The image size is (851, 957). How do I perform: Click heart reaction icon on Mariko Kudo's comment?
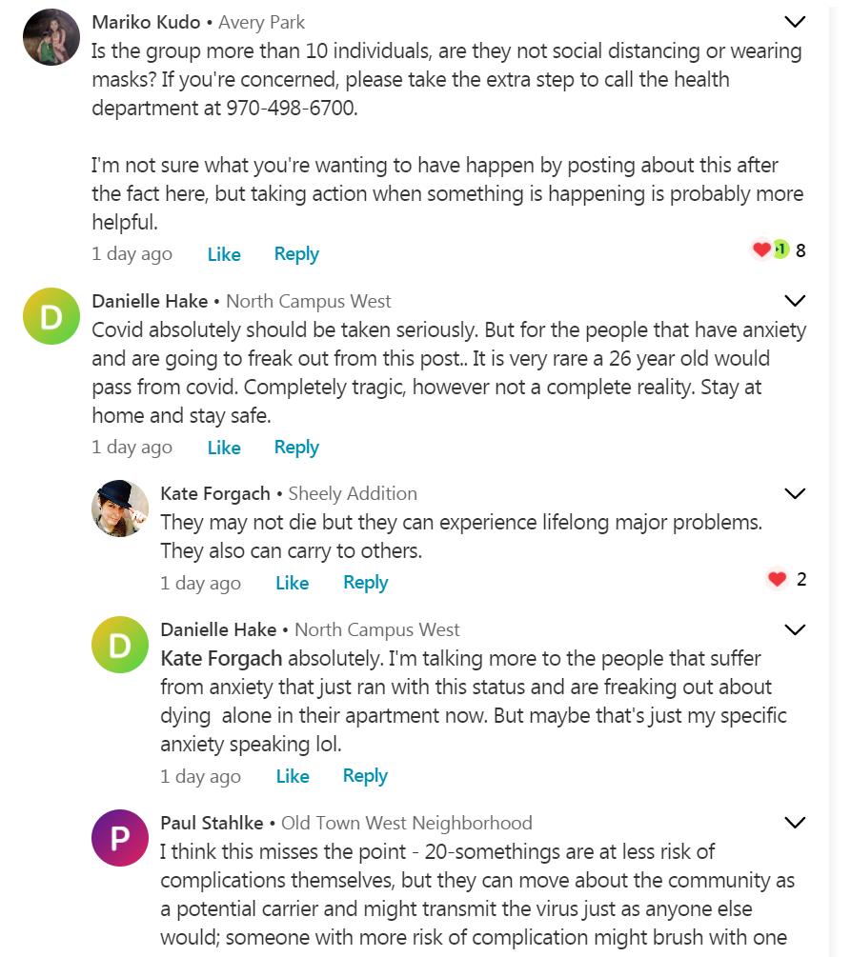pyautogui.click(x=761, y=249)
